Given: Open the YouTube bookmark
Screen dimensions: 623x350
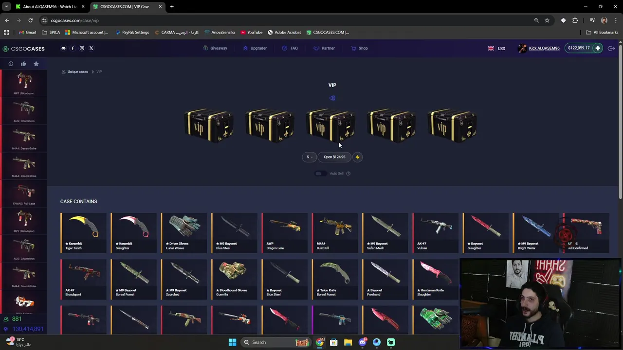Looking at the screenshot, I should coord(251,32).
